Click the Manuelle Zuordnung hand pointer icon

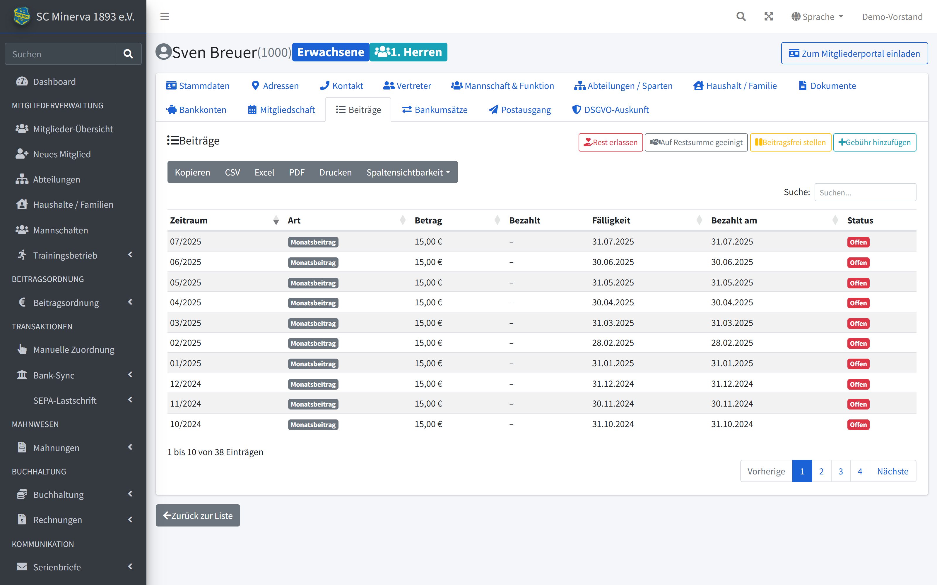click(22, 349)
